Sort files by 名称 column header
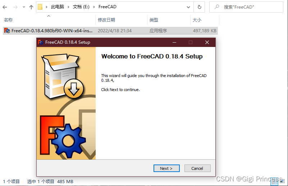This screenshot has height=186, width=288. coord(8,20)
